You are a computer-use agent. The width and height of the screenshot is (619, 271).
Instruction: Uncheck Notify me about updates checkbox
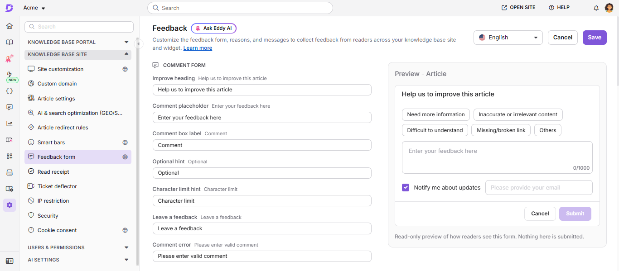click(406, 187)
